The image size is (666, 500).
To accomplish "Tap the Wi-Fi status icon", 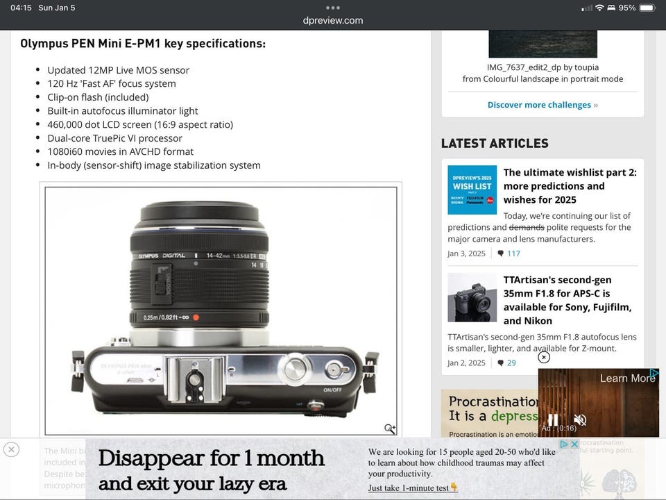I will tap(599, 8).
